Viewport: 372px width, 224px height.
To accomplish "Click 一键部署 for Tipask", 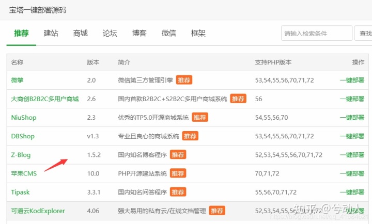I will pyautogui.click(x=352, y=192).
